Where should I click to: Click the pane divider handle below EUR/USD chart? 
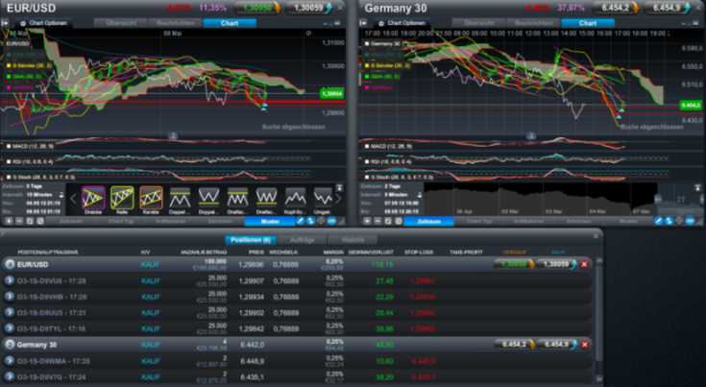(x=173, y=135)
